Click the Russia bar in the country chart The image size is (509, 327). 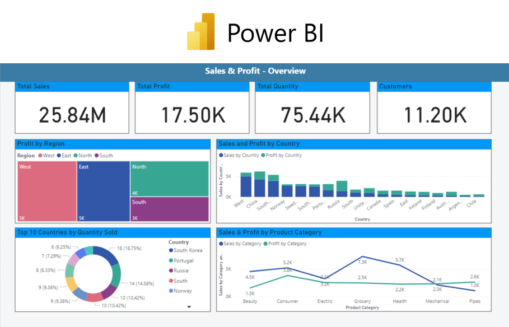pos(342,189)
